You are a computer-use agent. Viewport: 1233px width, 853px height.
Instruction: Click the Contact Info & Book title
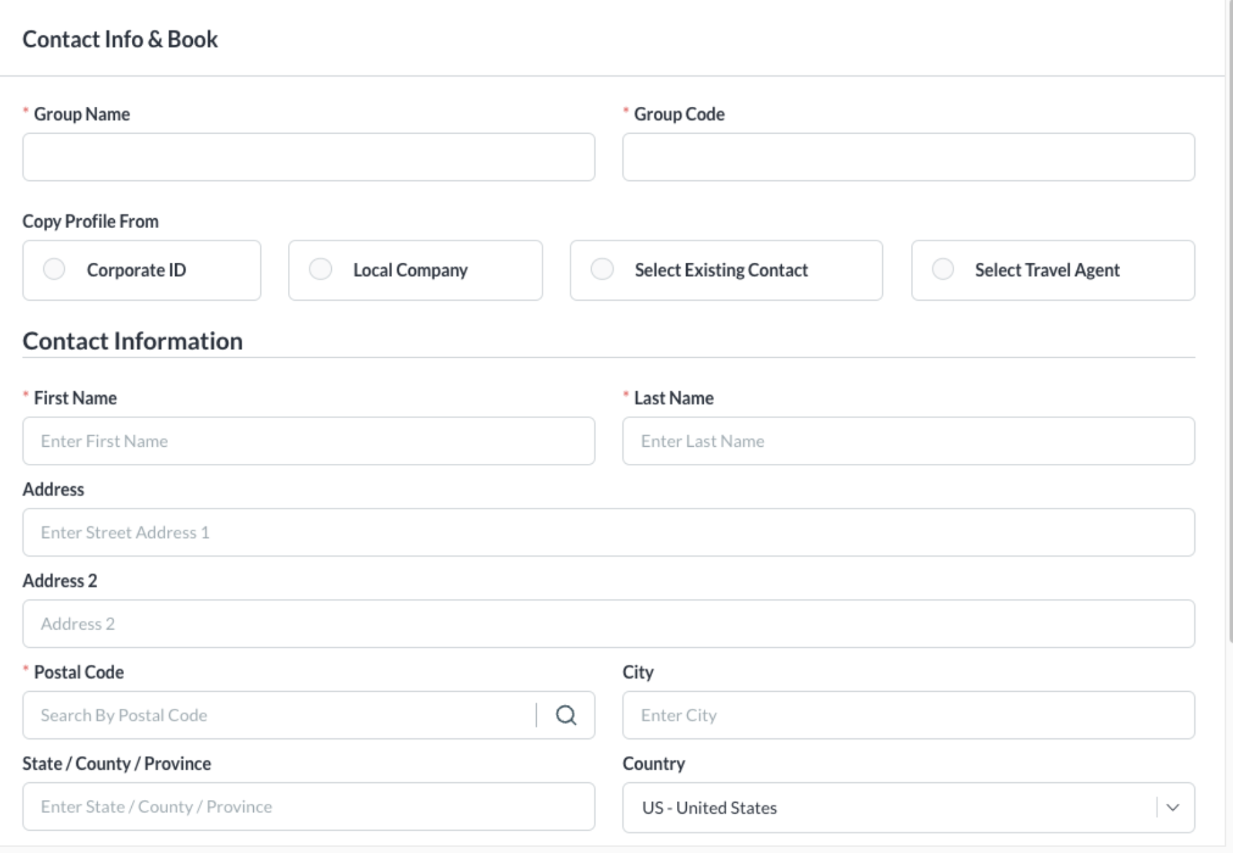[x=120, y=39]
